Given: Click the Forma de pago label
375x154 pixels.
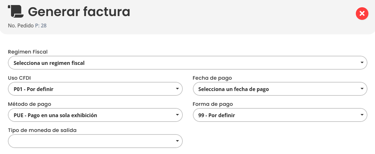Looking at the screenshot, I should point(213,104).
